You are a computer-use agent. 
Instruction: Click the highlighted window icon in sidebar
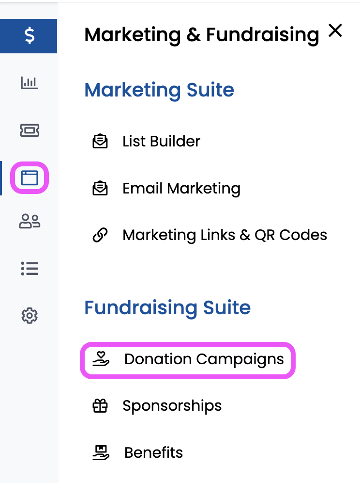click(x=30, y=178)
